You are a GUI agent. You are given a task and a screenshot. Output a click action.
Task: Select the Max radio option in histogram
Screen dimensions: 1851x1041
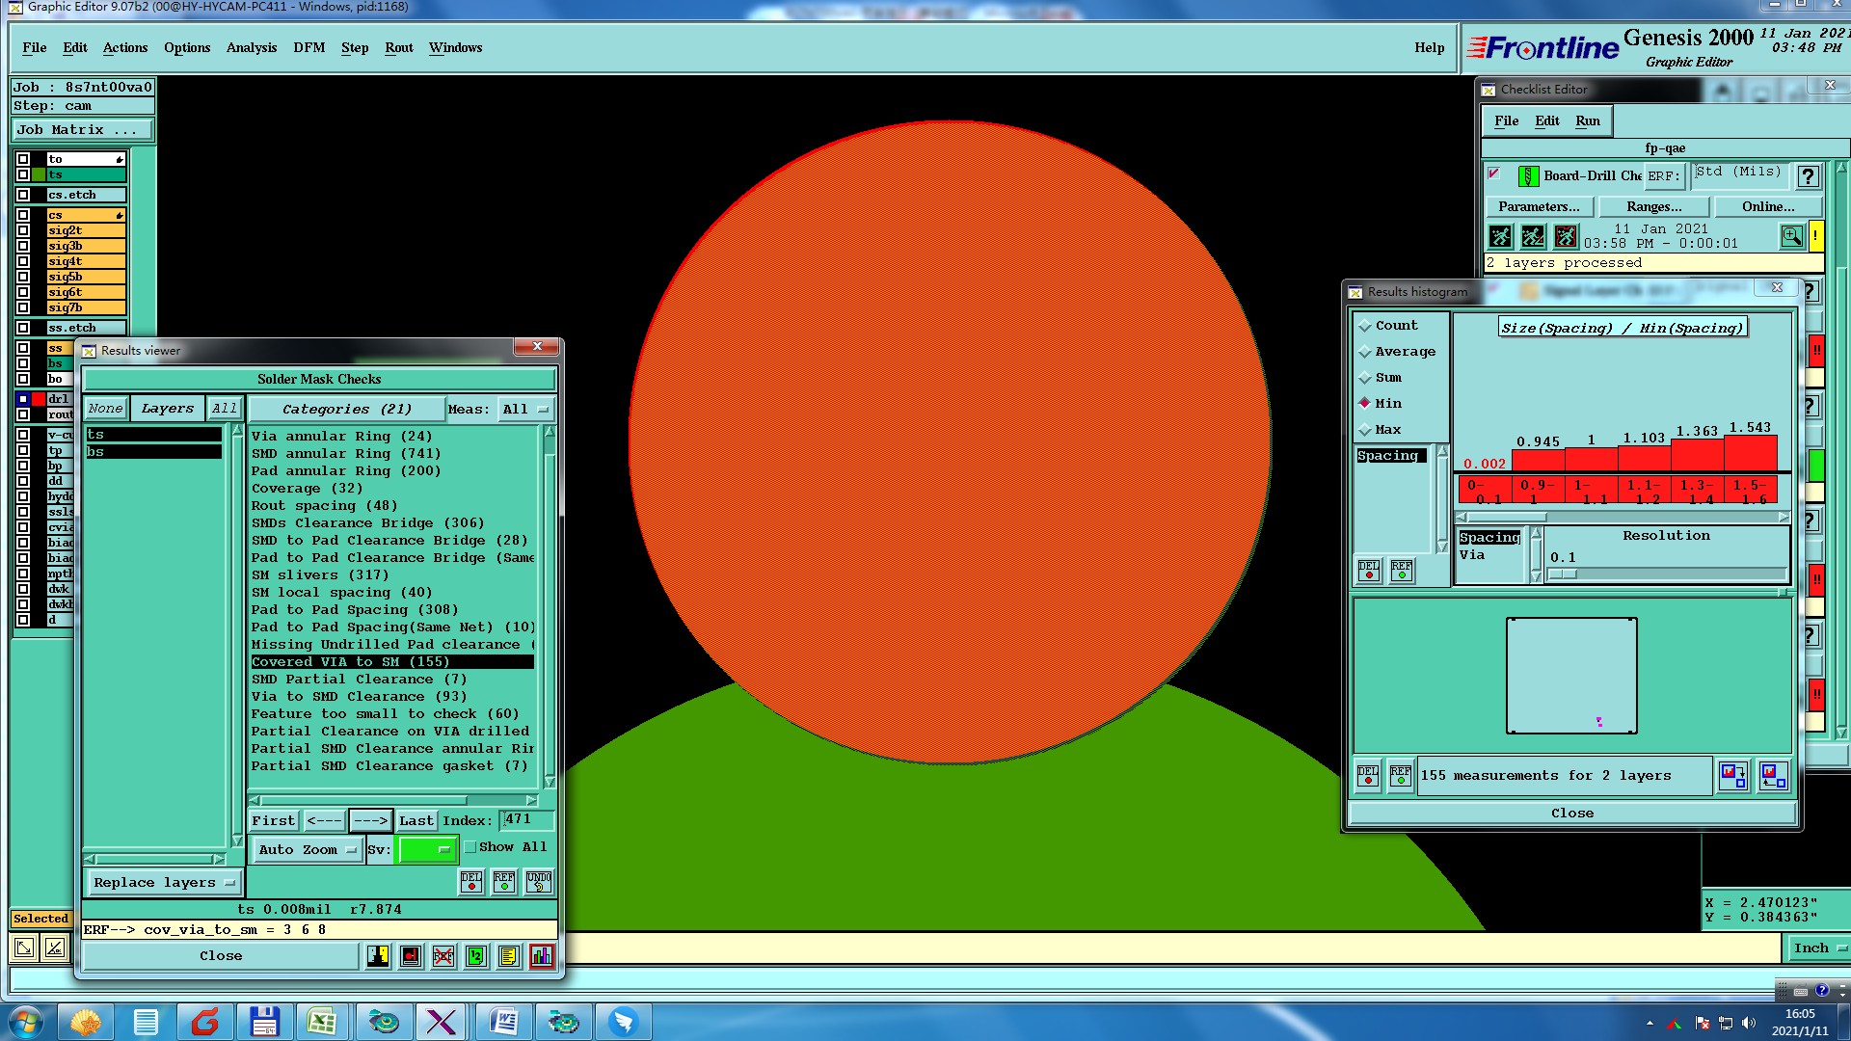click(1365, 430)
